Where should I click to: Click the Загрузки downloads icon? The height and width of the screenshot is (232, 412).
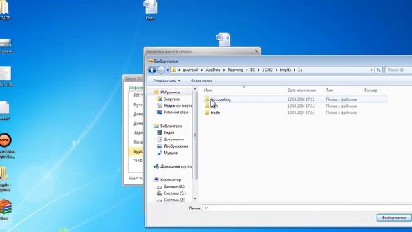160,99
